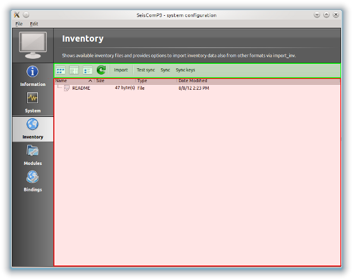Click the Sync keys button
This screenshot has width=353, height=280.
[185, 70]
